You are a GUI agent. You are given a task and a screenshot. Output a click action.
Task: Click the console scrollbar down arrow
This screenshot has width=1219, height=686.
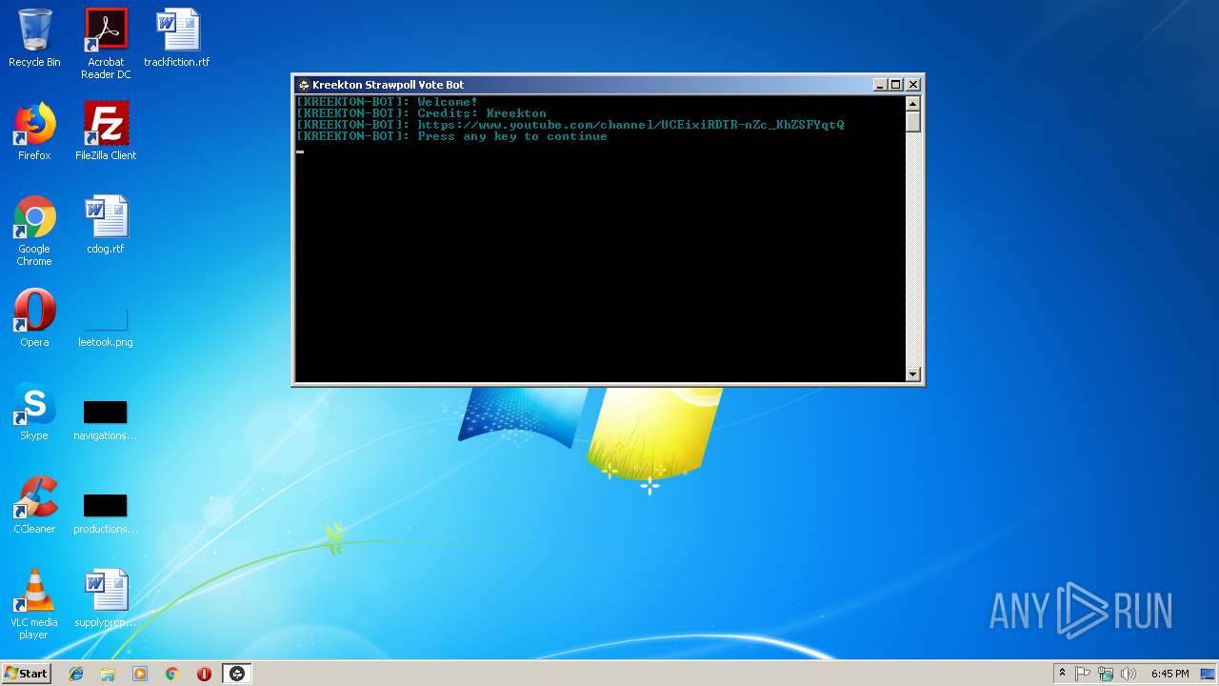pos(913,374)
